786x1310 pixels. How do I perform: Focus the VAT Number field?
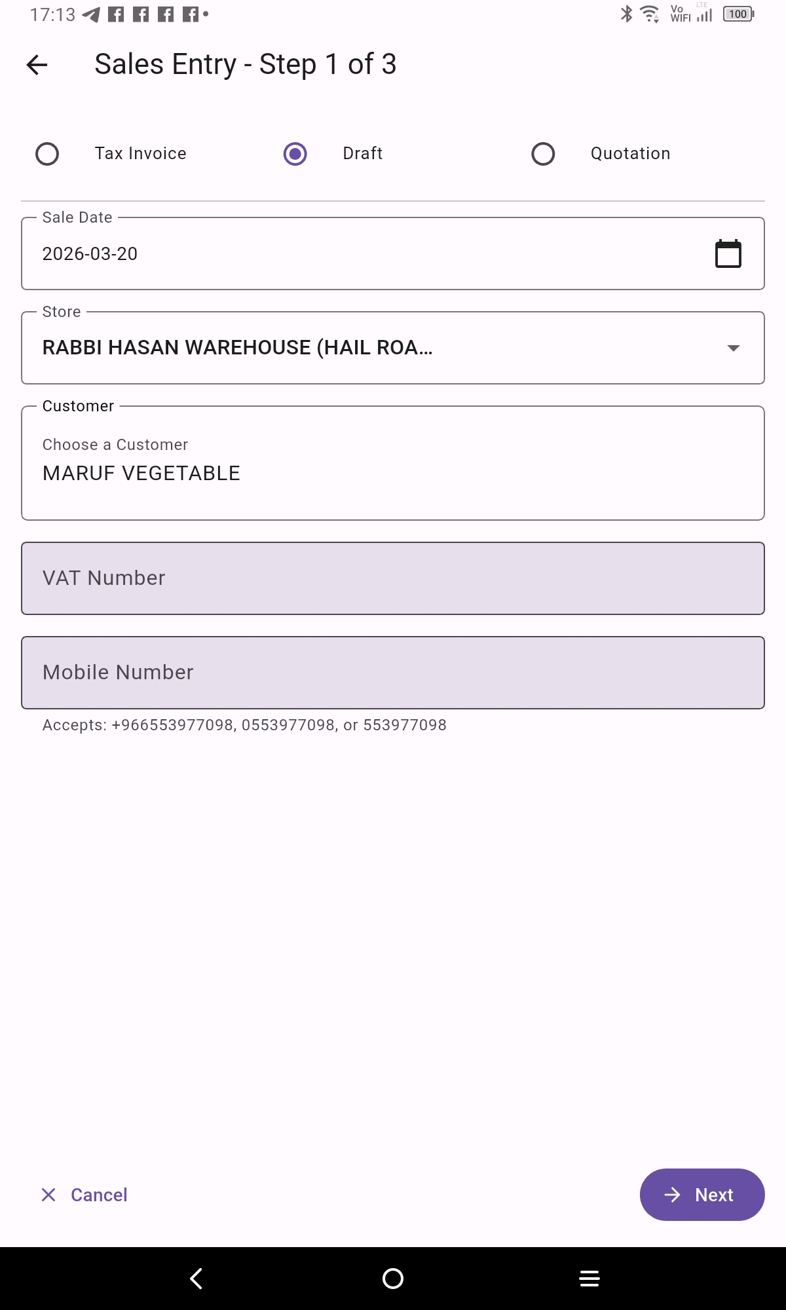pos(392,578)
